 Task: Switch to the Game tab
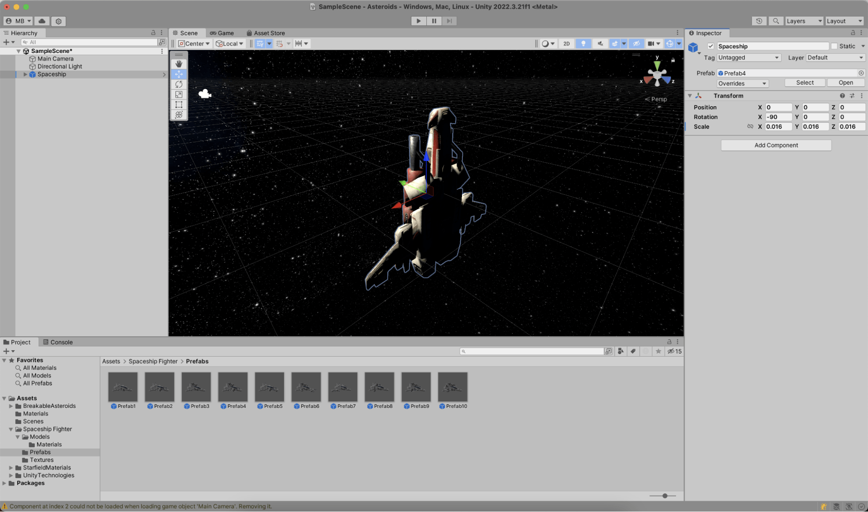point(223,33)
